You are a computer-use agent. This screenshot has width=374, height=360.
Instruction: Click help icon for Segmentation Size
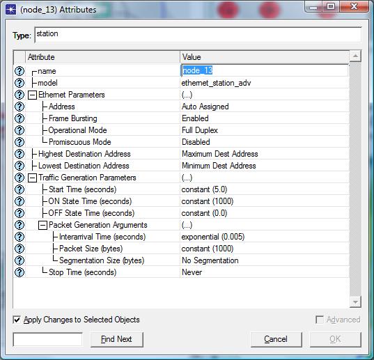coord(20,260)
